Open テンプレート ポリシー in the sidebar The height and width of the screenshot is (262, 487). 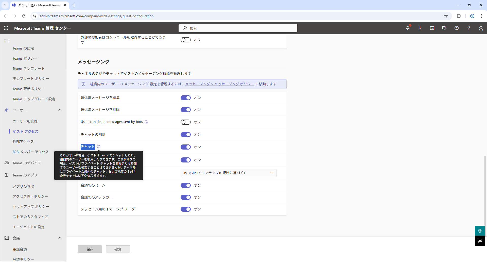pyautogui.click(x=31, y=79)
